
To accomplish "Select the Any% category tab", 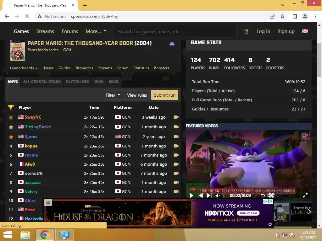I will pos(13,82).
